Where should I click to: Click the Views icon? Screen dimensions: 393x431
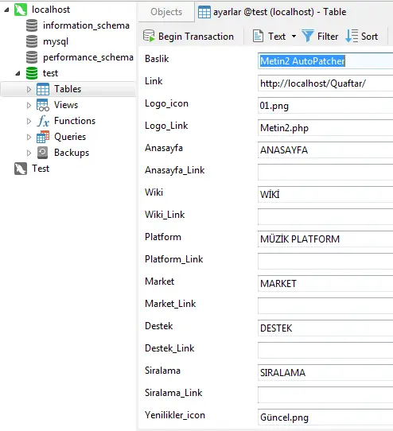43,105
